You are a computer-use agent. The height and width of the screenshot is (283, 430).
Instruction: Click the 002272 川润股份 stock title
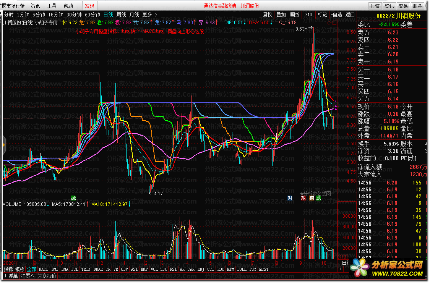pos(398,16)
